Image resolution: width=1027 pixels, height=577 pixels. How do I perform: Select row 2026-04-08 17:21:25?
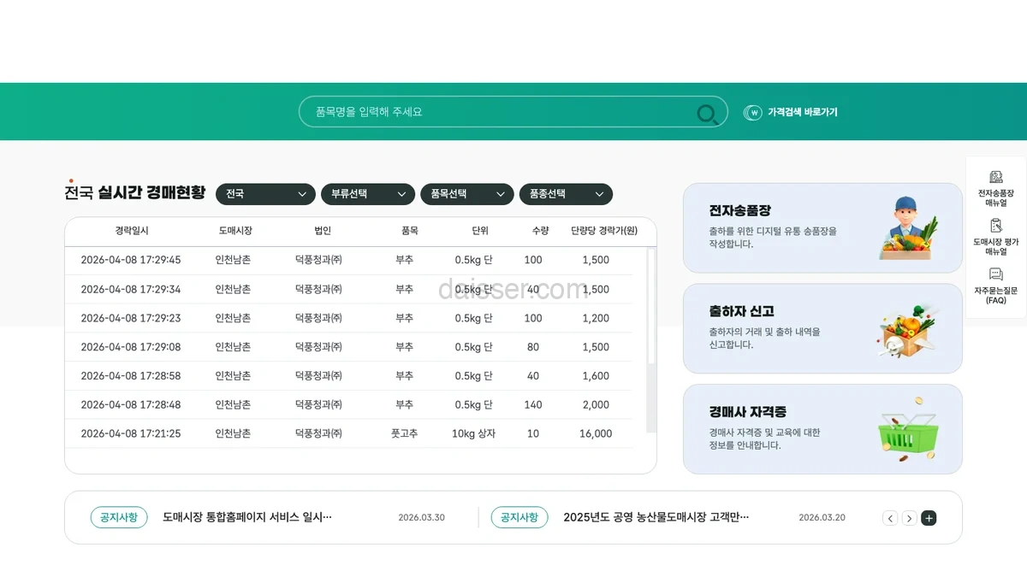(x=349, y=433)
